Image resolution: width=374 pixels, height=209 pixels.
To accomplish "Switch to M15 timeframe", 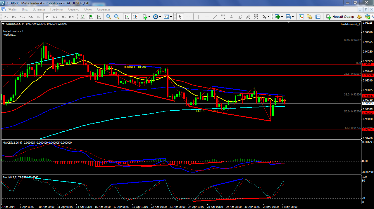I will click(22, 17).
